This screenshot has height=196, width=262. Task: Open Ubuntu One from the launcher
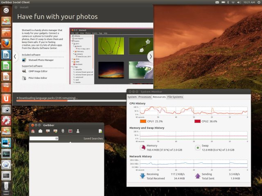point(6,98)
